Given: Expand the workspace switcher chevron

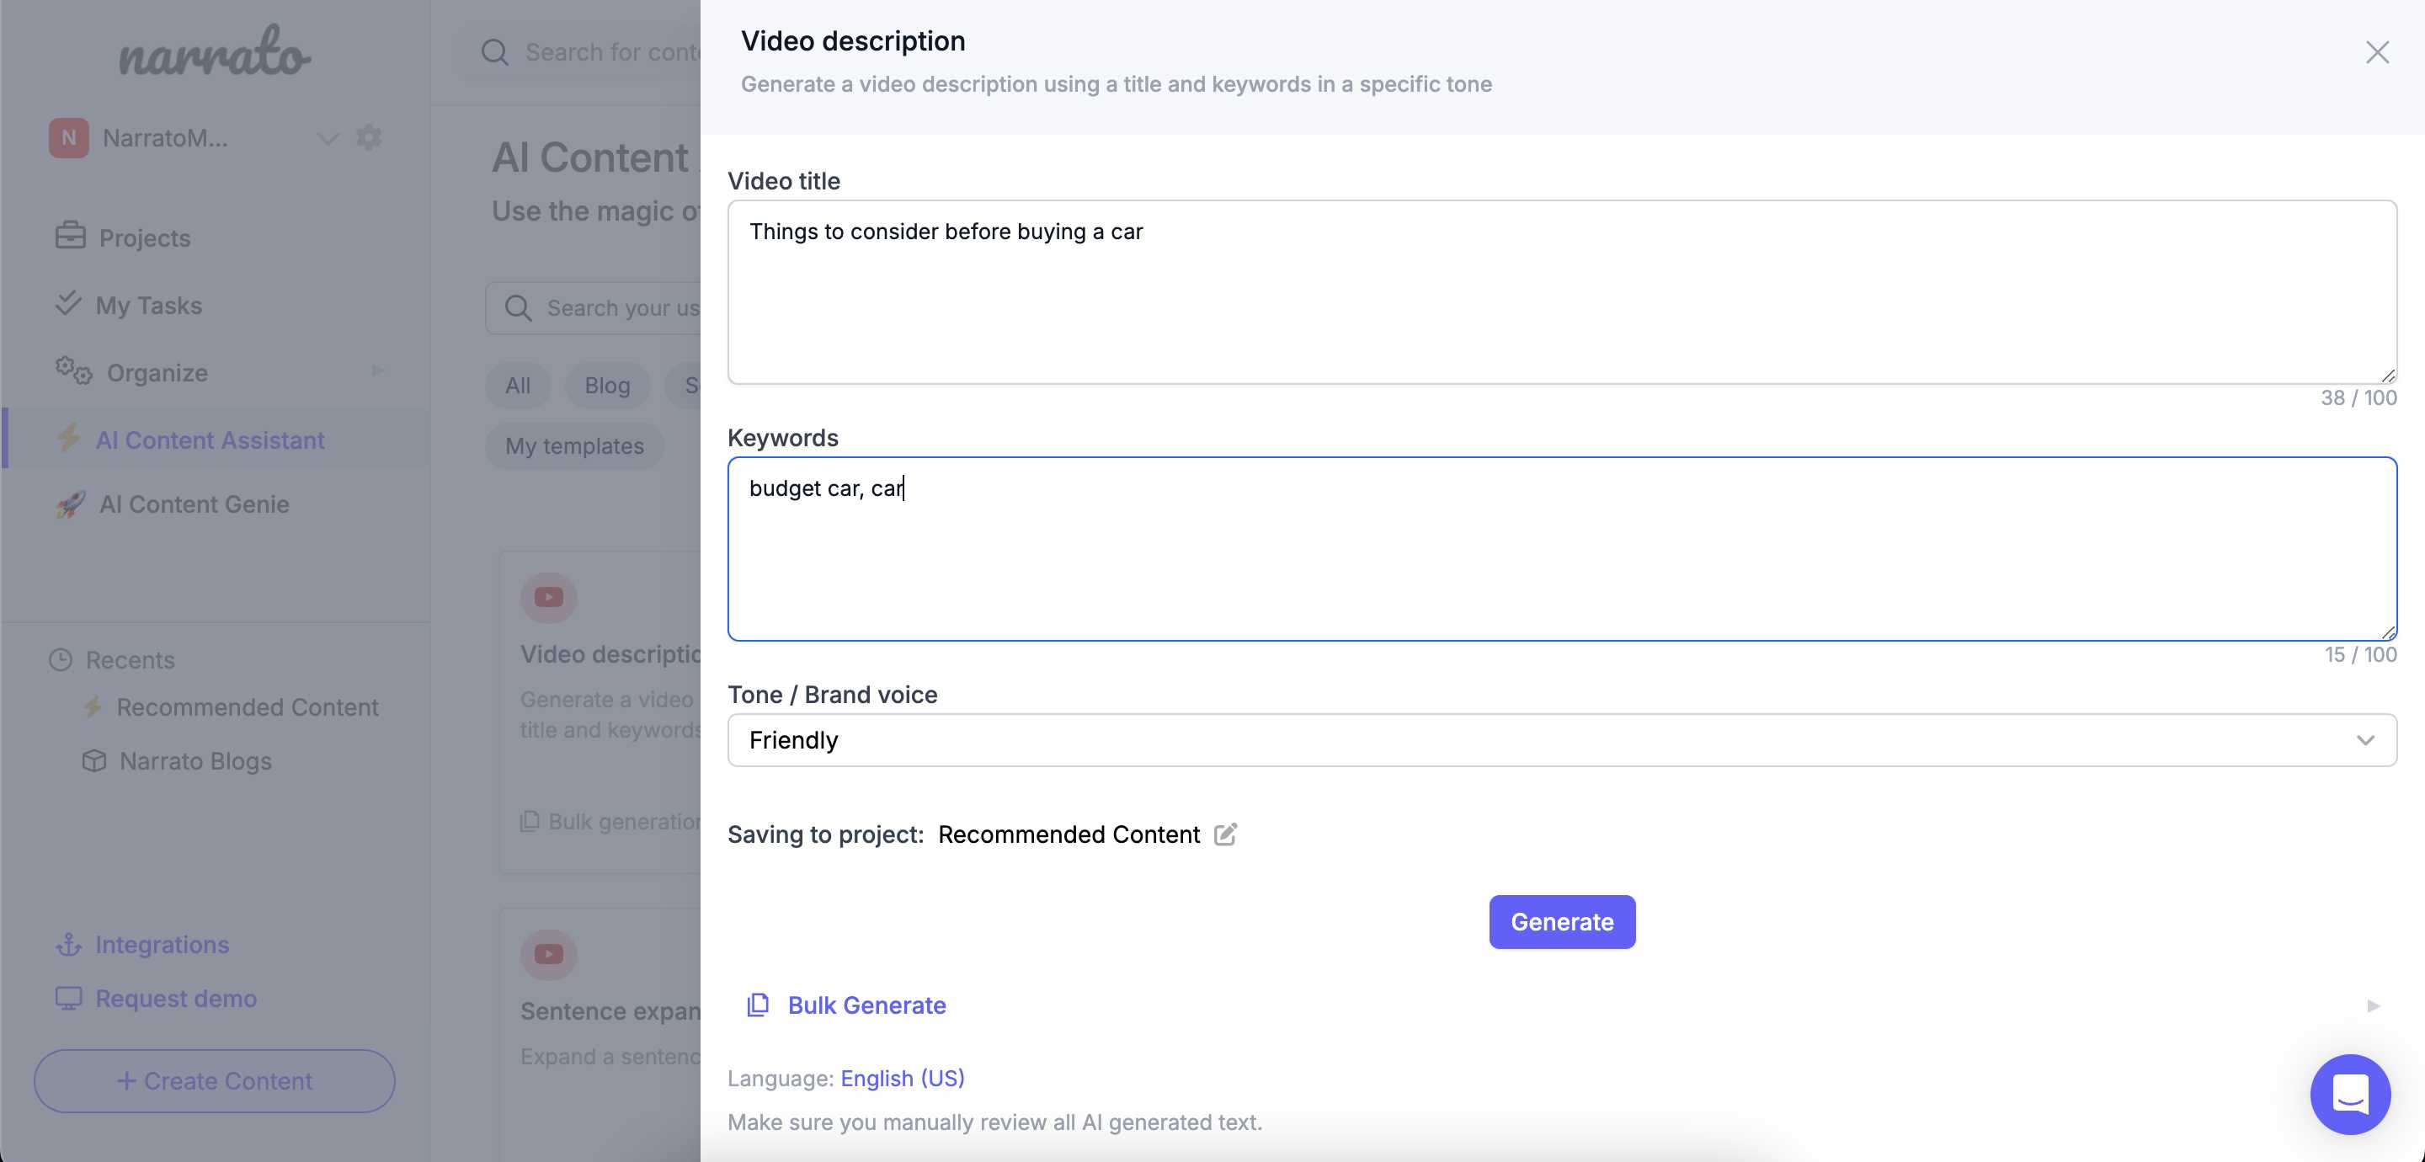Looking at the screenshot, I should point(327,138).
